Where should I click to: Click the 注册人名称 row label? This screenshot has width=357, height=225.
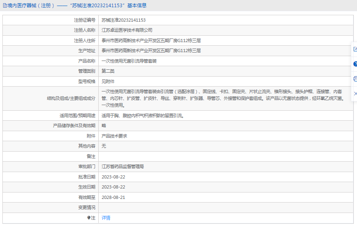(85, 30)
